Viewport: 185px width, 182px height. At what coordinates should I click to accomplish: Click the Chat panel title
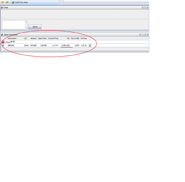coord(6,8)
